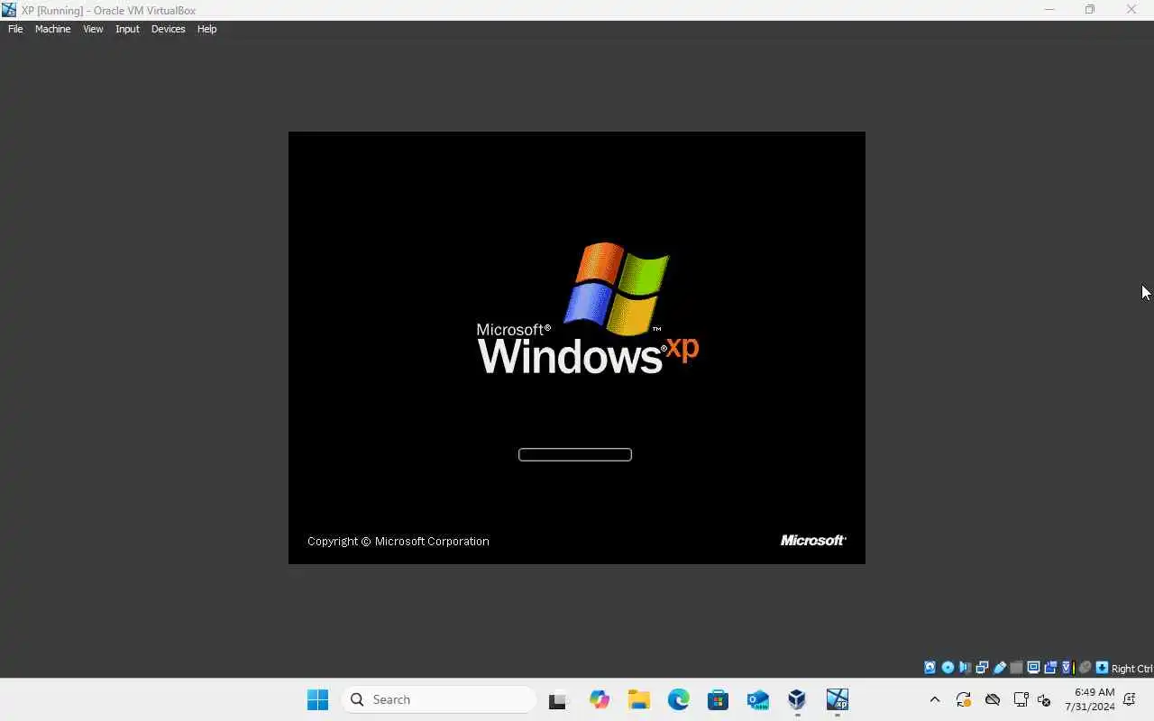Click the USB devices status icon
The image size is (1154, 721).
point(999,668)
